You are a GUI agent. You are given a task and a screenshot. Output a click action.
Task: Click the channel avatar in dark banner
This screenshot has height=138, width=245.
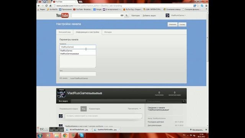click(x=61, y=93)
